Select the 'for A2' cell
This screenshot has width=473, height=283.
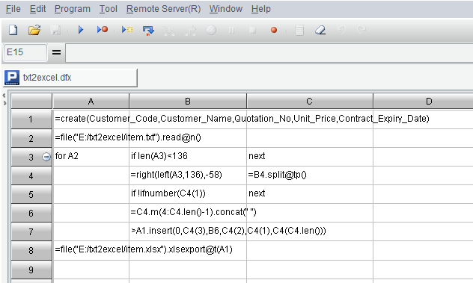(x=91, y=157)
